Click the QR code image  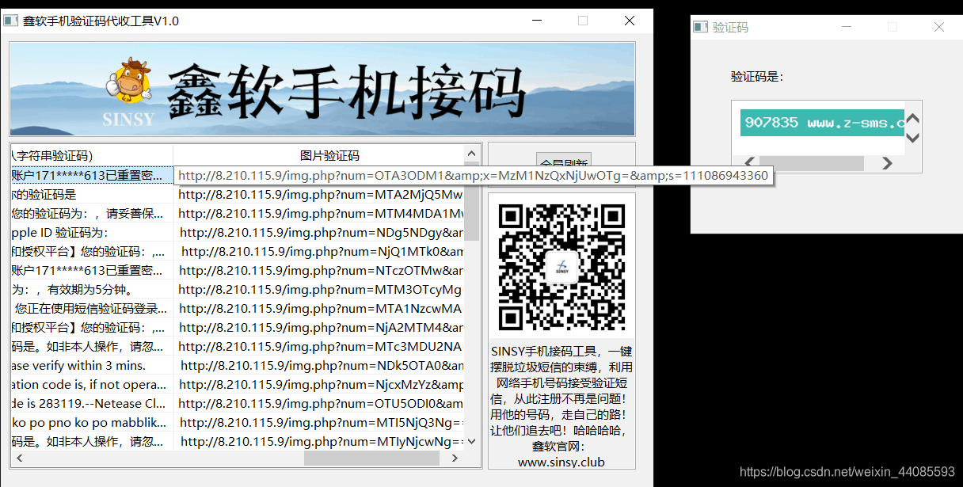click(x=561, y=267)
